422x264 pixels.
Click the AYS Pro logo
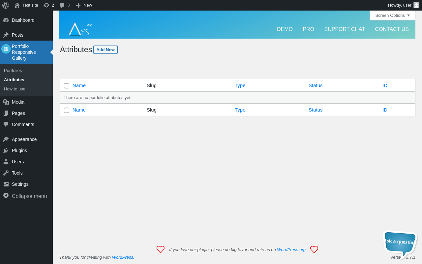point(79,29)
